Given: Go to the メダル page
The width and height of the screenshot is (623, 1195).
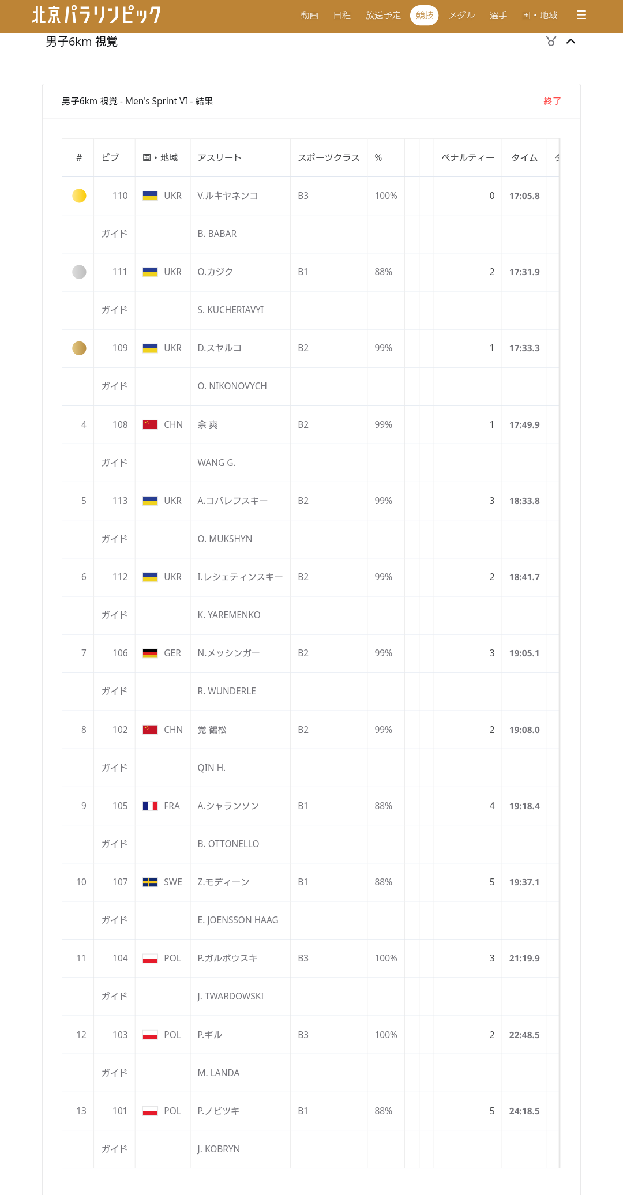Looking at the screenshot, I should pyautogui.click(x=461, y=16).
